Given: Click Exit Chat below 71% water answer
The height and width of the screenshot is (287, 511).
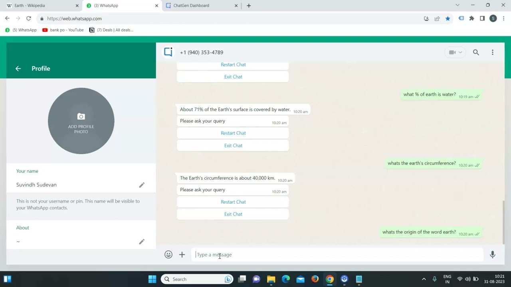Looking at the screenshot, I should click(233, 145).
